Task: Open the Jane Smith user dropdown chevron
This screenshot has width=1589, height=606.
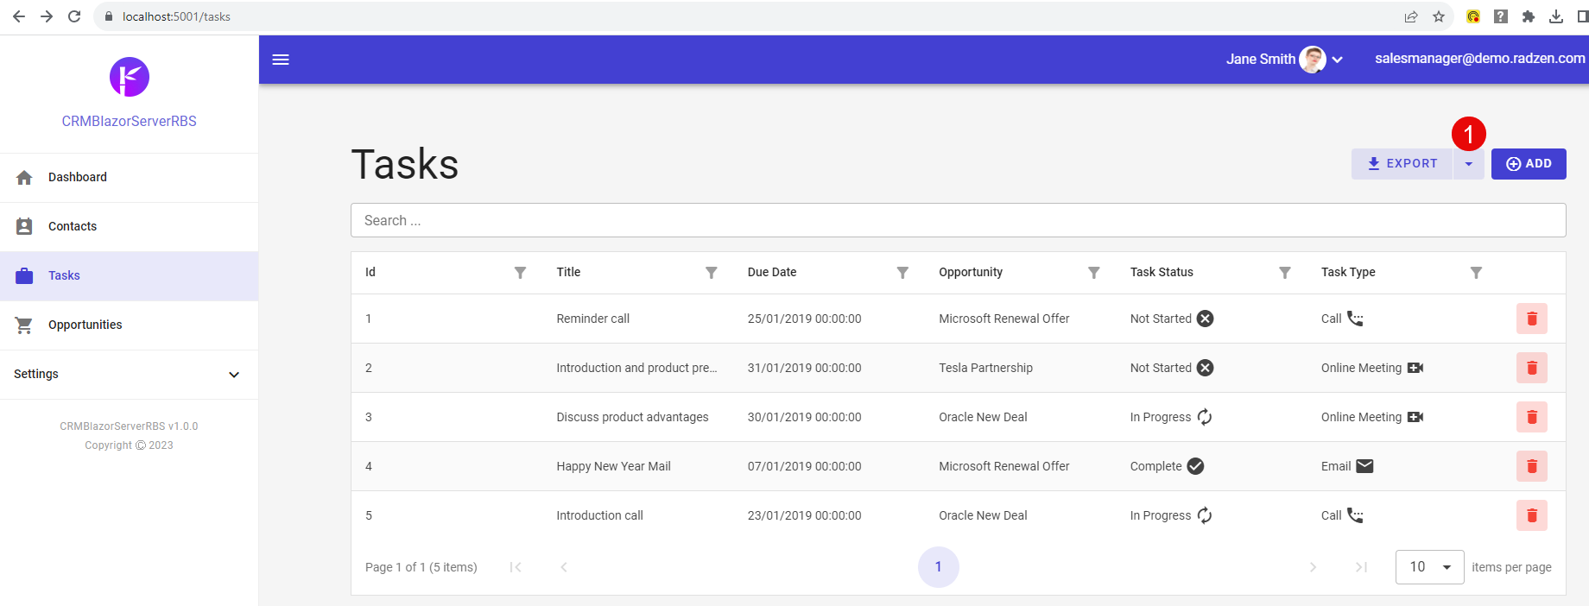Action: pyautogui.click(x=1338, y=60)
